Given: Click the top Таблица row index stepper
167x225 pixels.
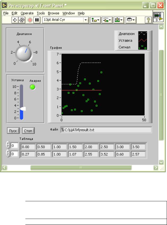Looking at the screenshot, I should 8,145.
